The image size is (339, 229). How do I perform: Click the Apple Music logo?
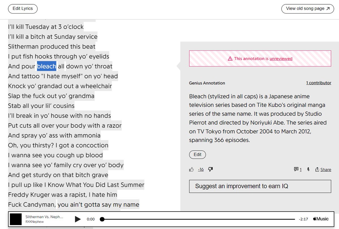(321, 219)
